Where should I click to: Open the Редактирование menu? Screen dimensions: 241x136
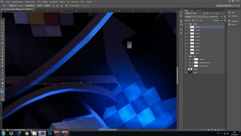point(17,2)
